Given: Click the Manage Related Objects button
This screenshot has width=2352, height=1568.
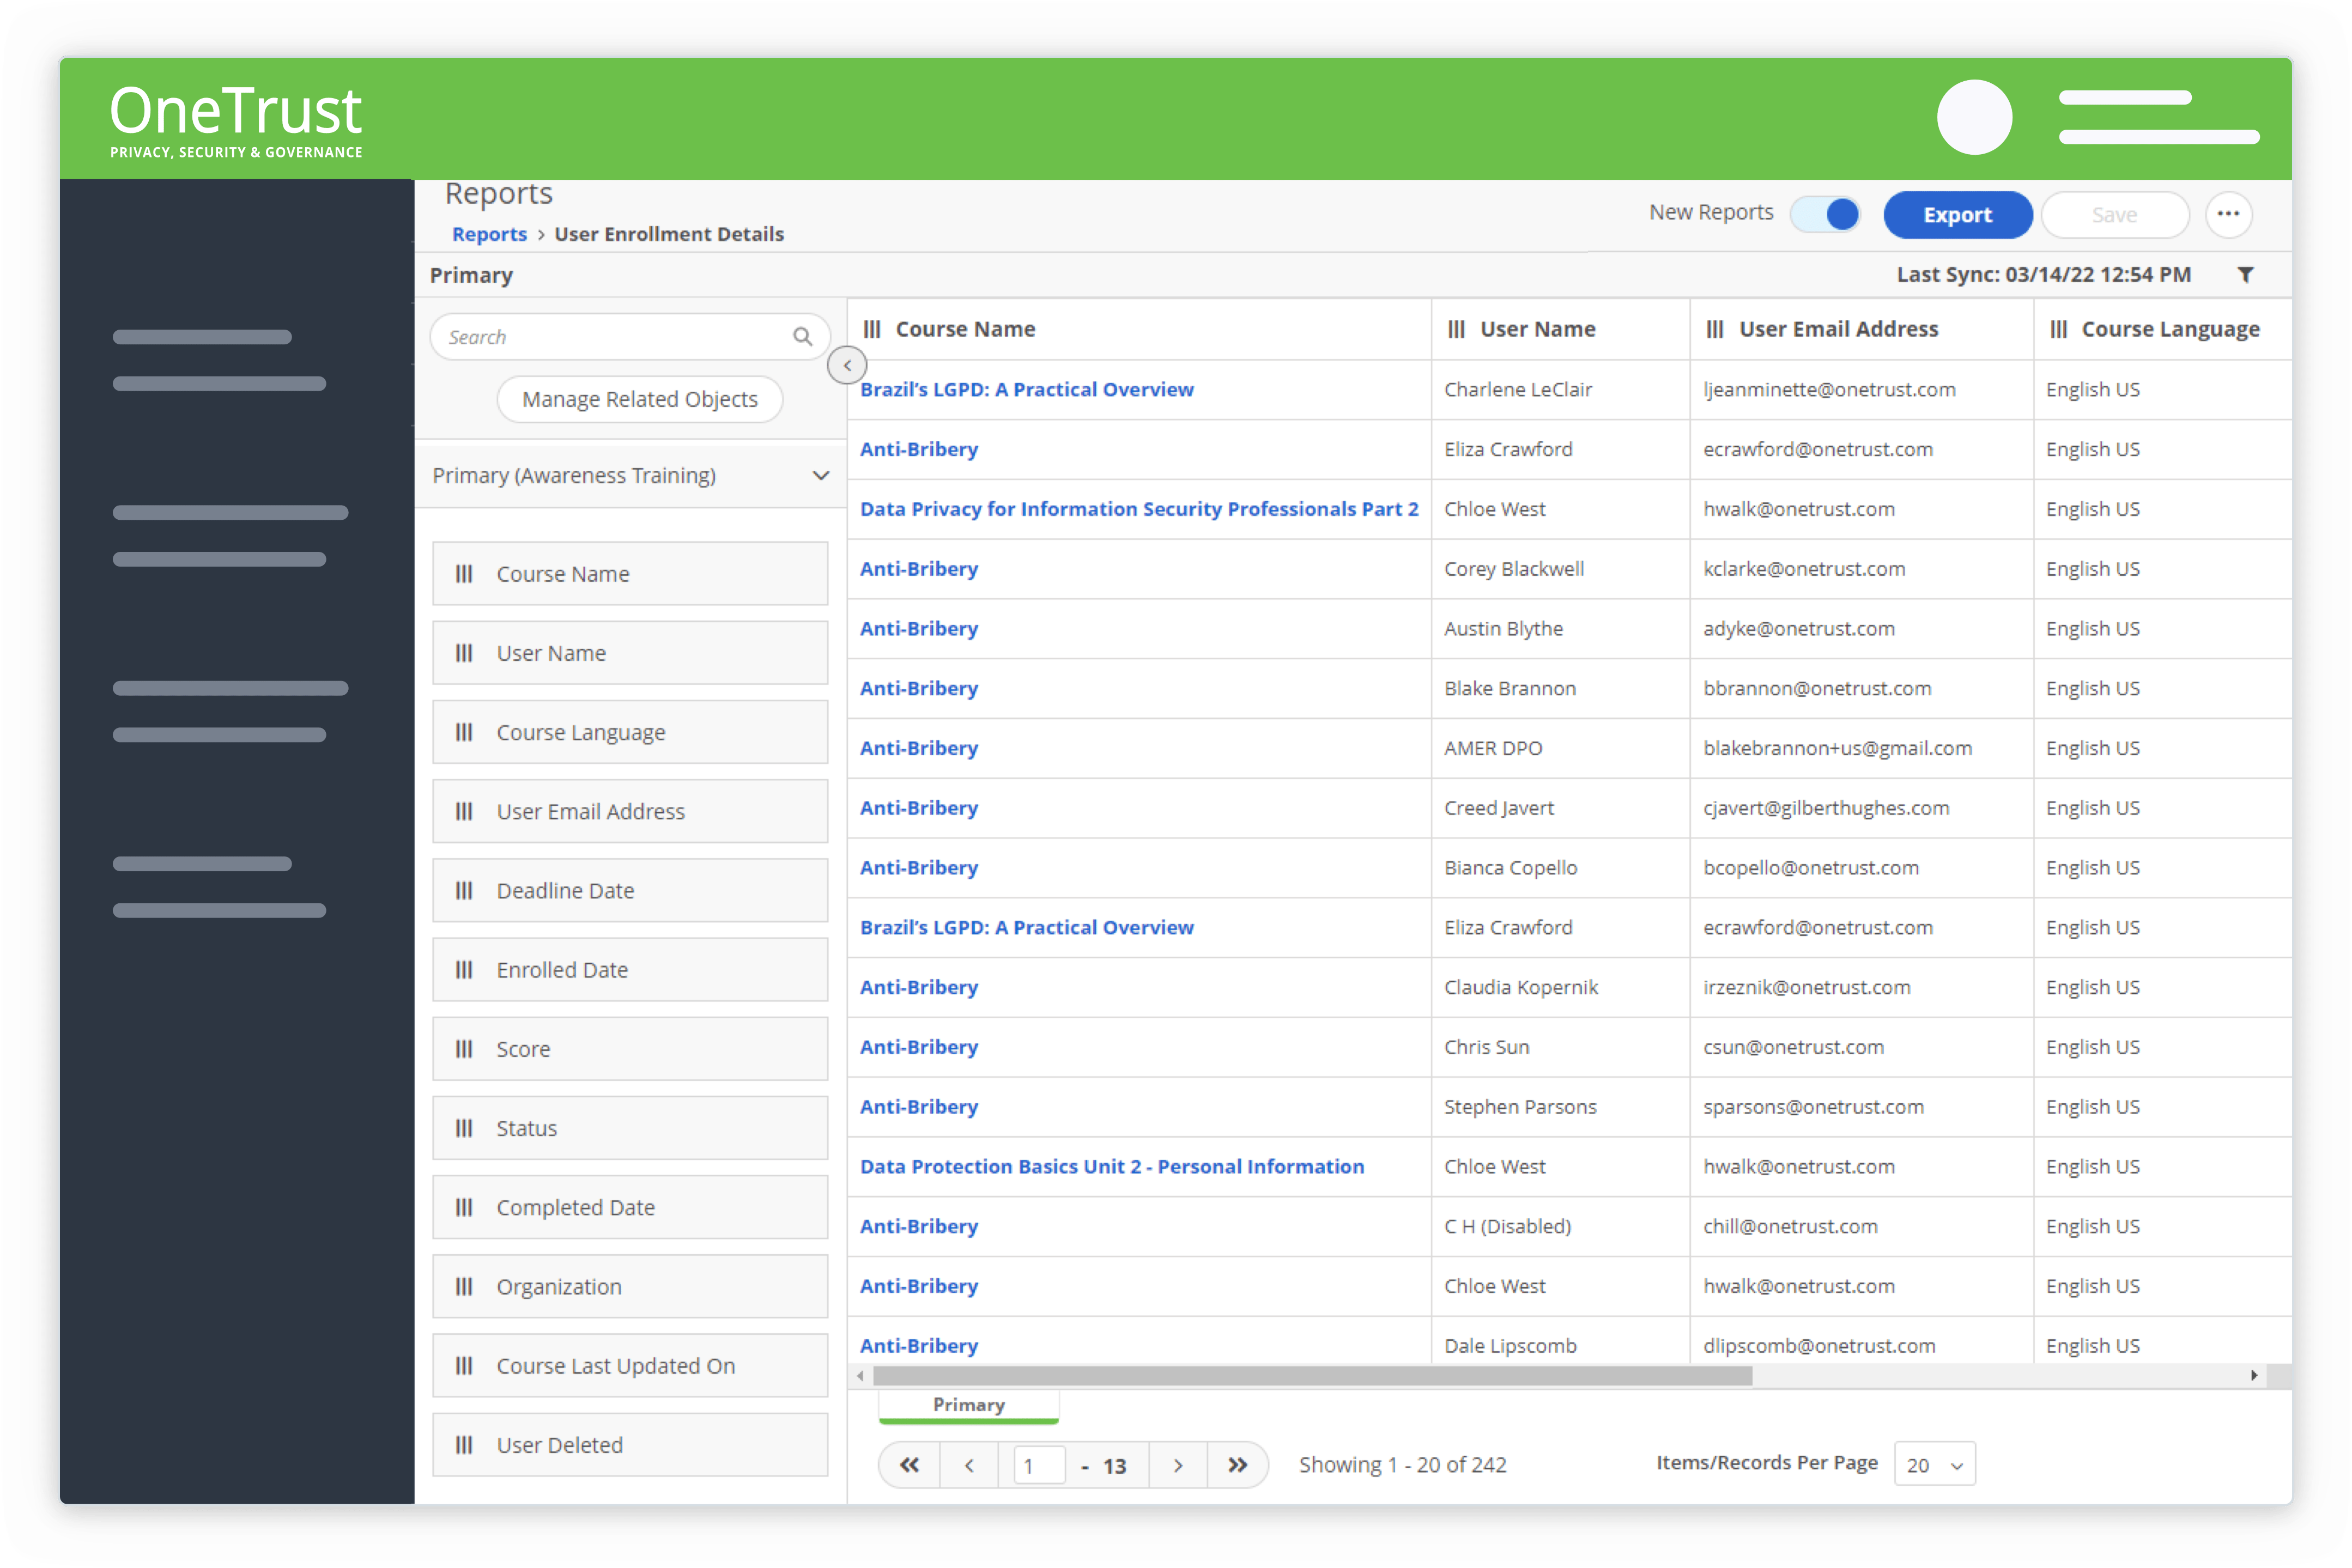Looking at the screenshot, I should 640,399.
